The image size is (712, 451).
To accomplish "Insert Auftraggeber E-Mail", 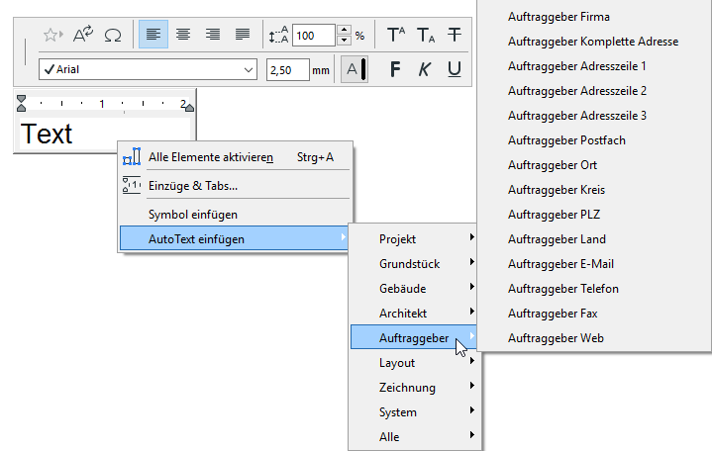I will pos(594,264).
